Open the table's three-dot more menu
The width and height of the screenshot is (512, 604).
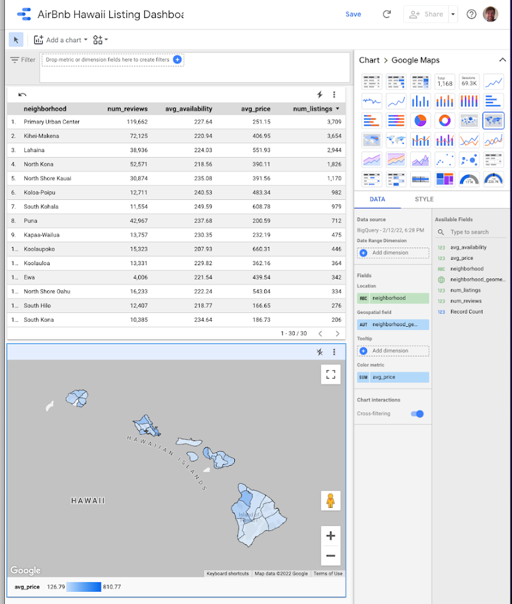(x=334, y=94)
